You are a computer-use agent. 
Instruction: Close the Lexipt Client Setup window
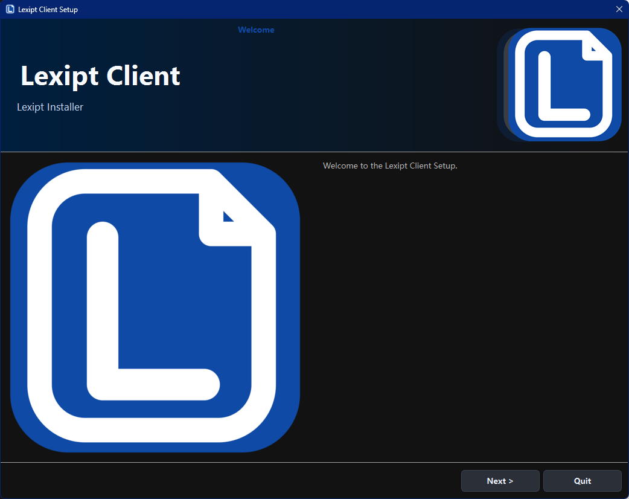(619, 9)
